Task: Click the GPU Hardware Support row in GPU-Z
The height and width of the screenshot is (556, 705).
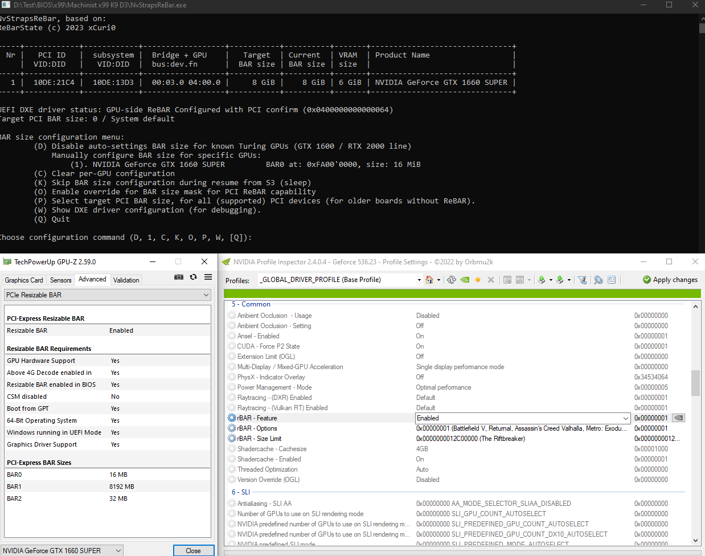Action: click(x=107, y=361)
